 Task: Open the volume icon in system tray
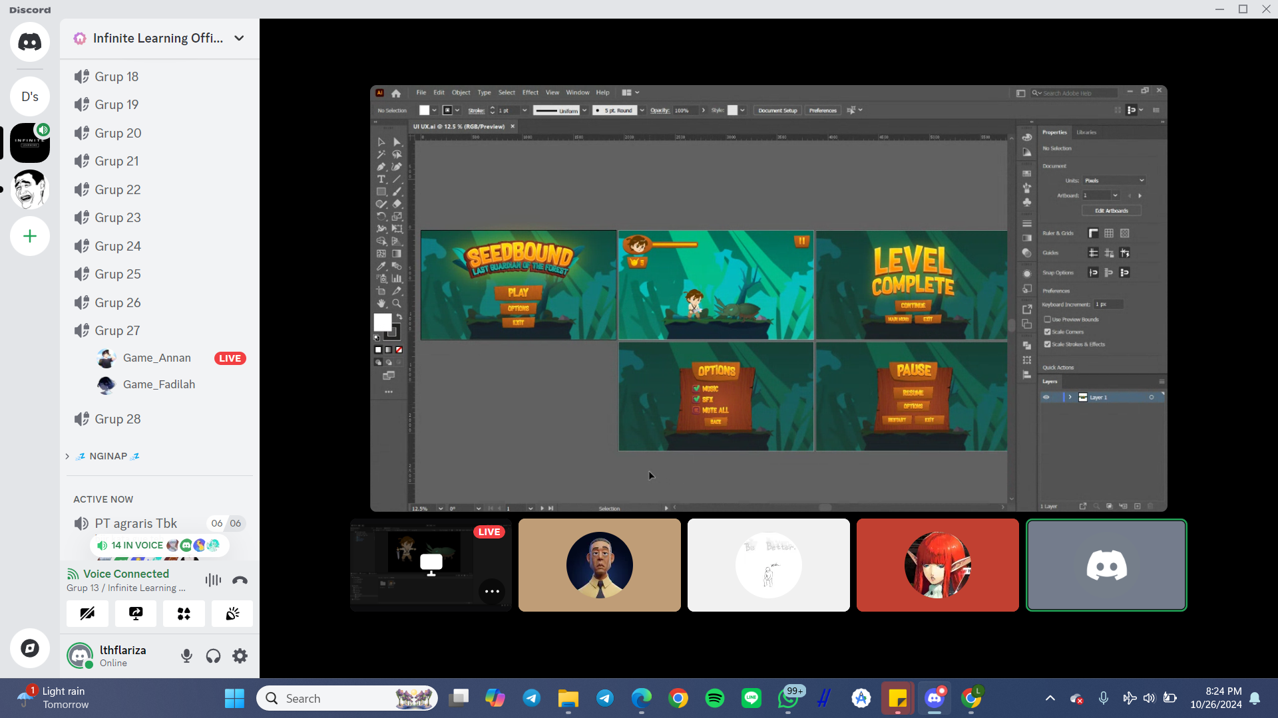coord(1150,698)
